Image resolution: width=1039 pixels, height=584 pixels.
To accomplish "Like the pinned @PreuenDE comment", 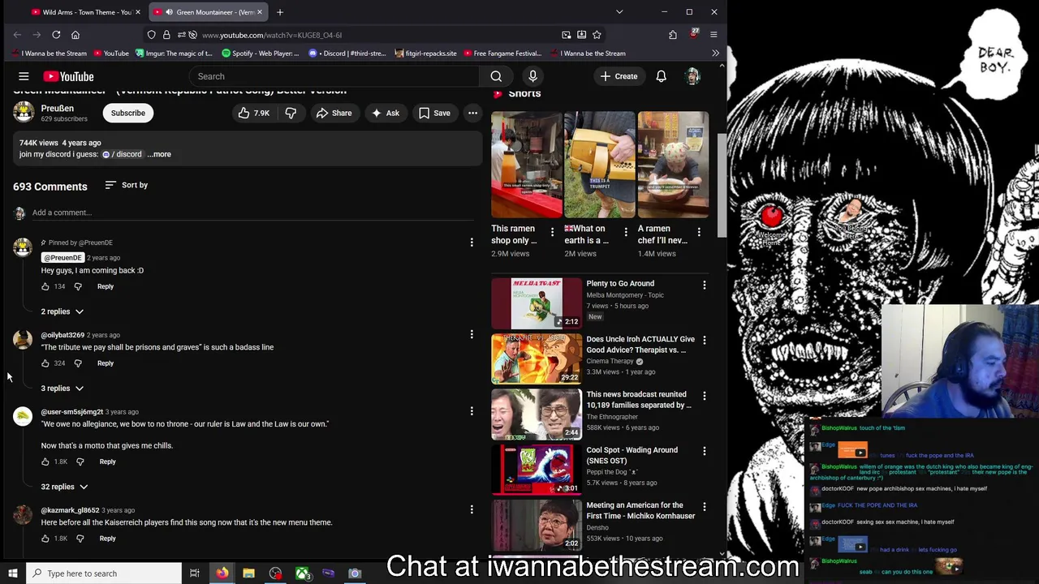I will pyautogui.click(x=45, y=286).
